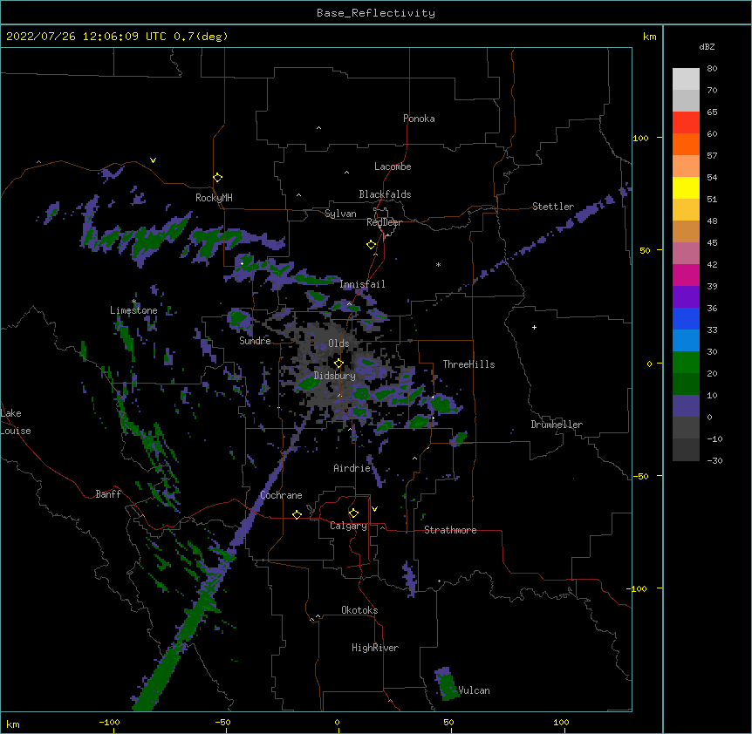
Task: Click the km unit label at top right
Action: pyautogui.click(x=649, y=37)
